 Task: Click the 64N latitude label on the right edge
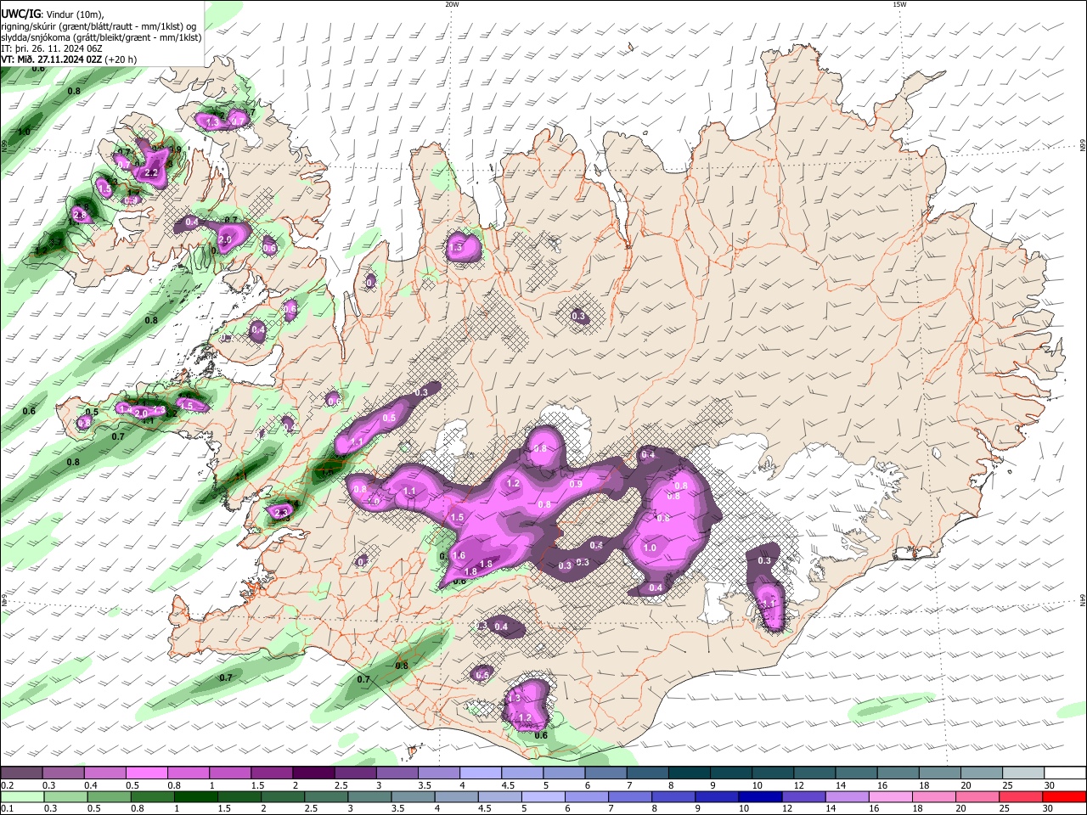1083,600
